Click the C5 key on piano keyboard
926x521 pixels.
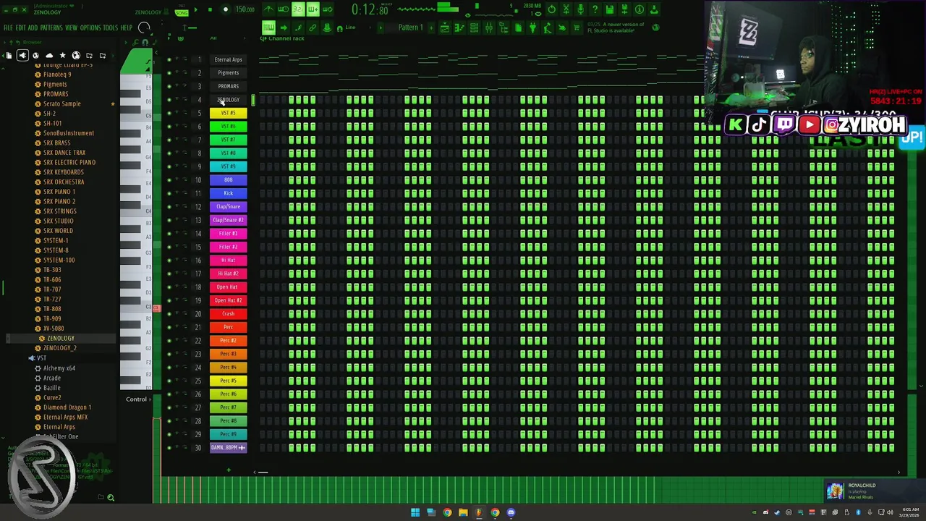(x=135, y=116)
